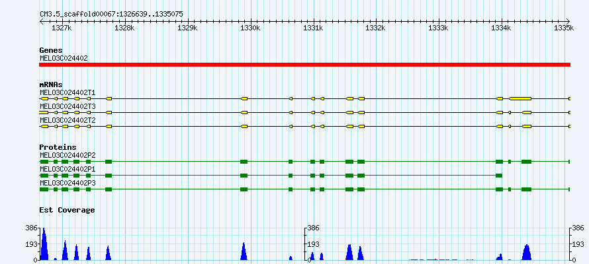Select the MELO3C024402P1 protein label
Screen dimensions: 589x264
[68, 169]
